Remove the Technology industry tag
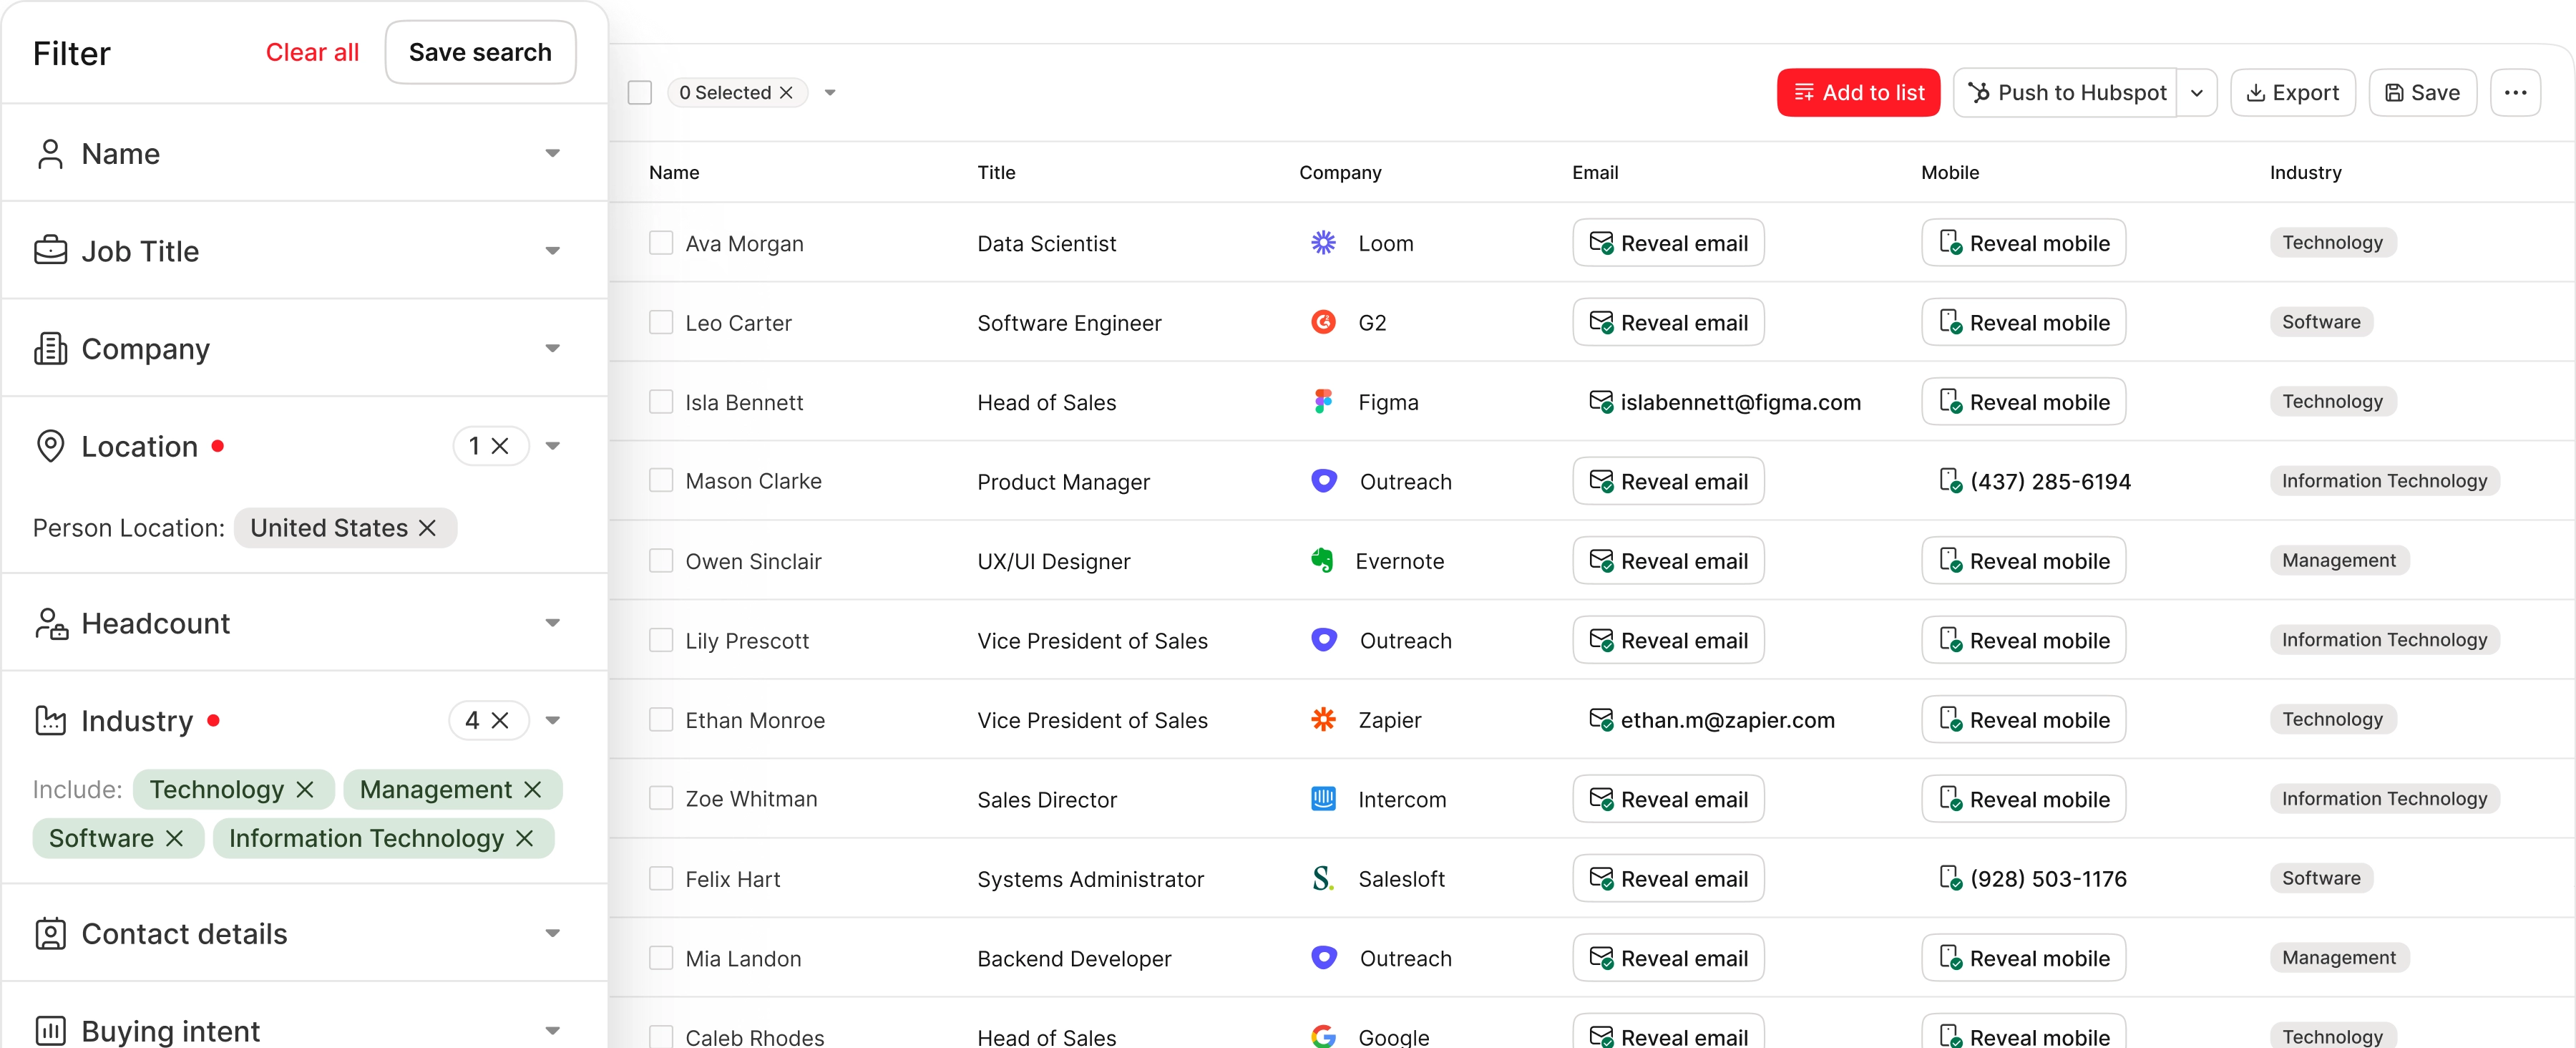Viewport: 2576px width, 1048px height. coord(306,790)
